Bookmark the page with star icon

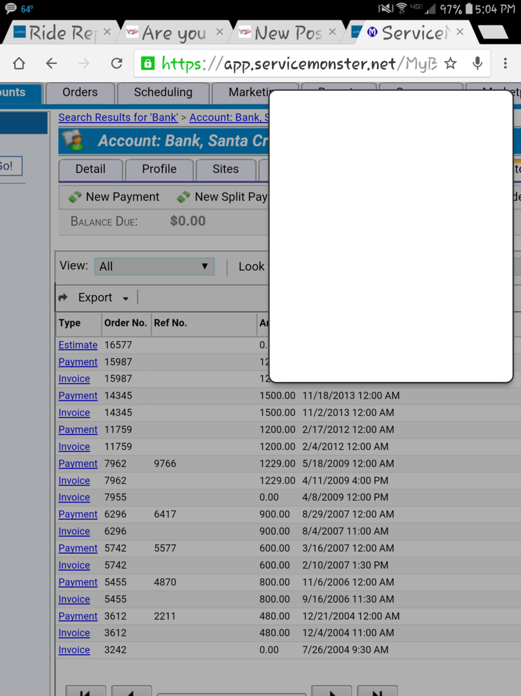[x=451, y=63]
